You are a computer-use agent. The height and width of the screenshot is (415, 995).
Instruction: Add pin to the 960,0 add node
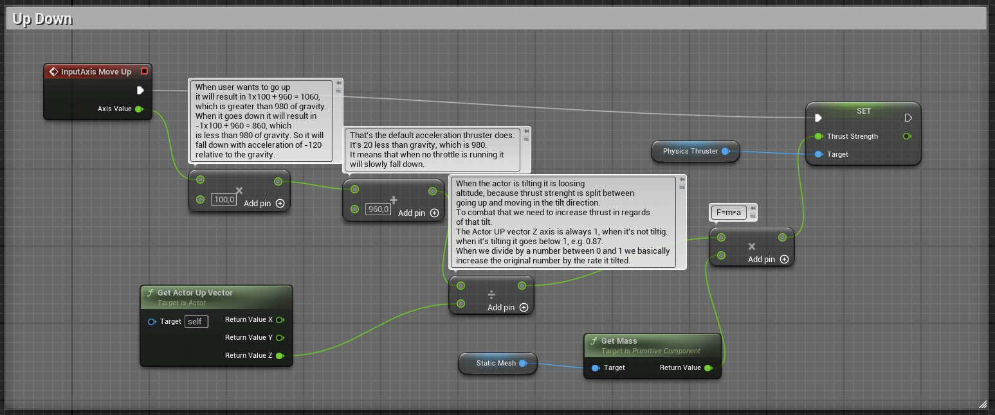tap(419, 213)
